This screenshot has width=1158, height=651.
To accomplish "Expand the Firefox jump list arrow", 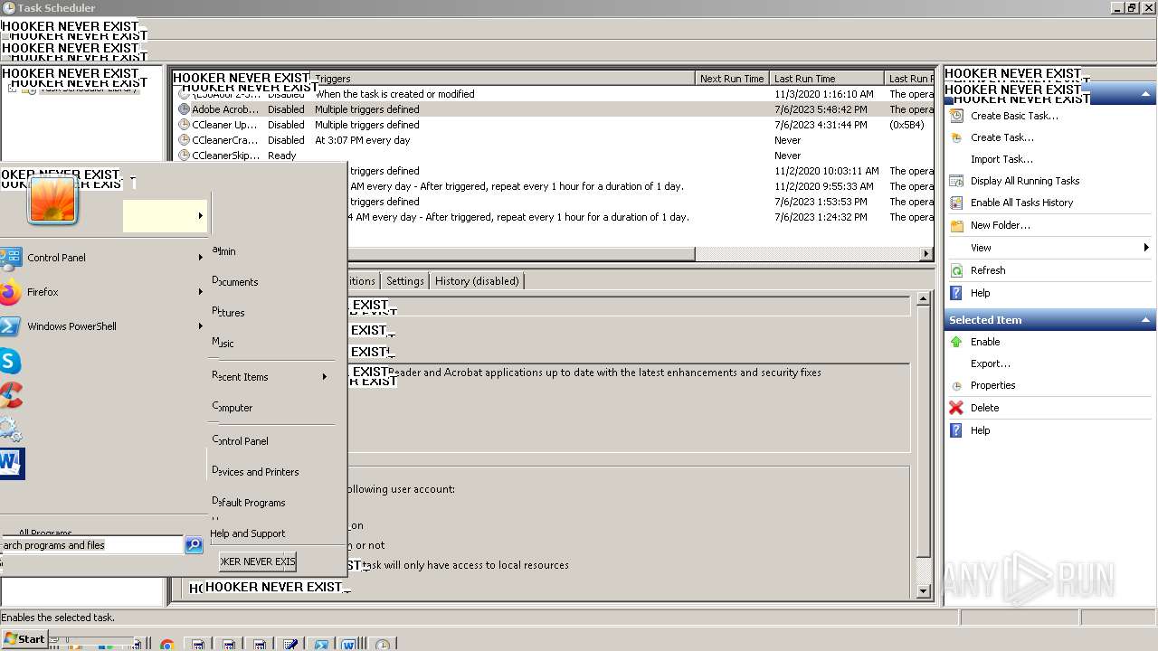I will (200, 292).
